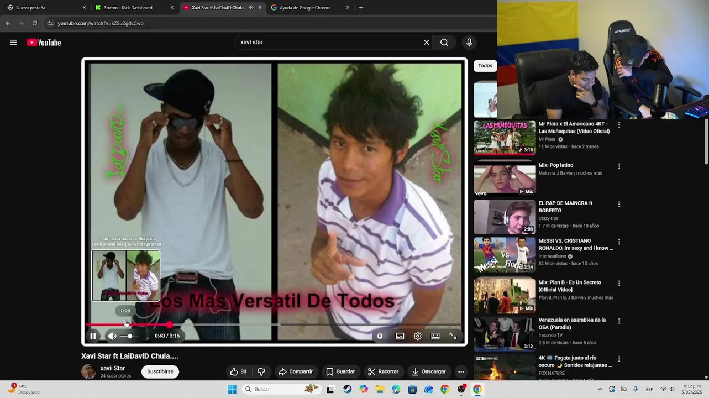Click the youtube.com address bar URL
This screenshot has height=398, width=709.
(x=101, y=23)
